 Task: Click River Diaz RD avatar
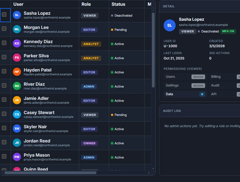17,86
